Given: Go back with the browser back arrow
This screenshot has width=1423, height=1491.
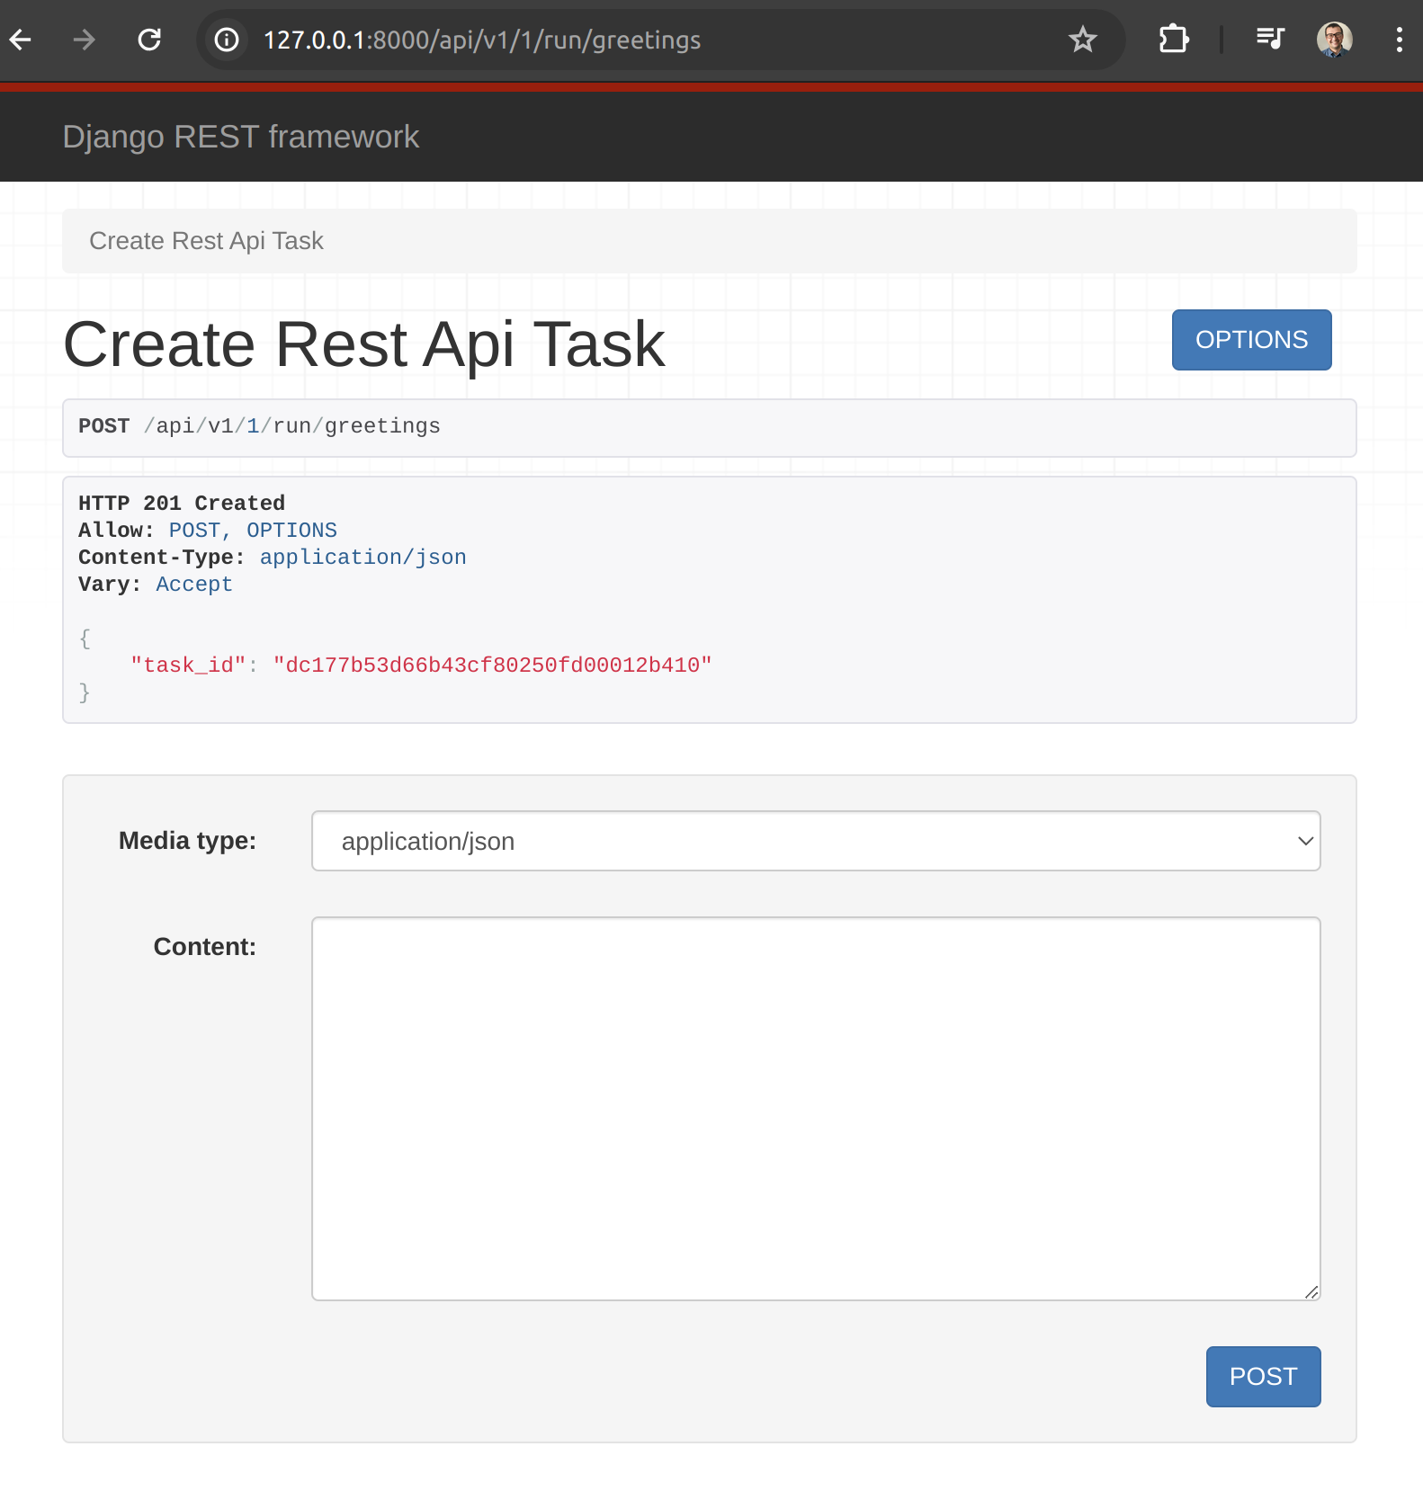Looking at the screenshot, I should [21, 40].
